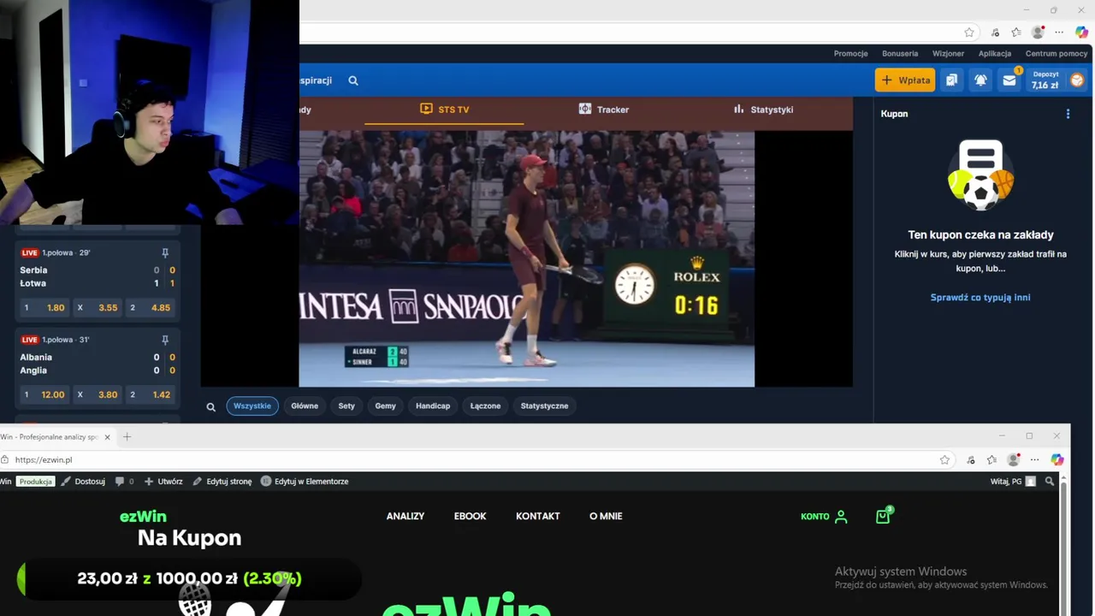
Task: Bet on Albania–Anglia draw at 3.80
Action: 98,394
